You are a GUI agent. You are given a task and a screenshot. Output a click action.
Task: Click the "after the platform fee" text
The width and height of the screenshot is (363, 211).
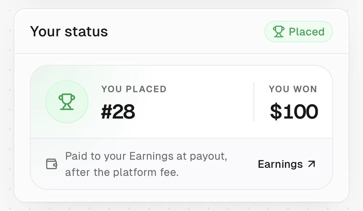[122, 173]
